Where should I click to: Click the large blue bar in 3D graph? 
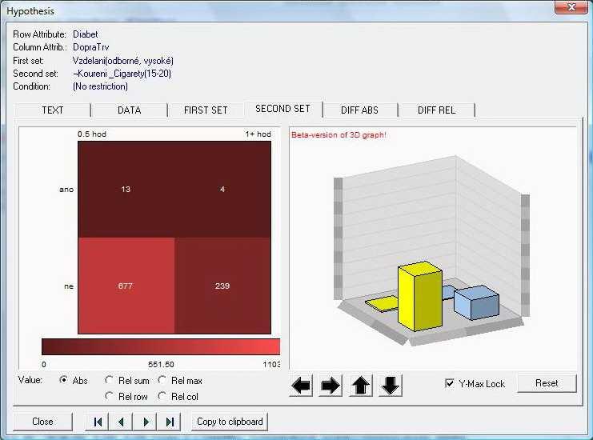click(476, 302)
